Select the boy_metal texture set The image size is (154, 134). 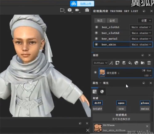click(x=109, y=39)
